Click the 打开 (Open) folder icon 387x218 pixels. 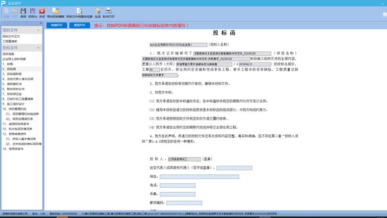[x=15, y=12]
